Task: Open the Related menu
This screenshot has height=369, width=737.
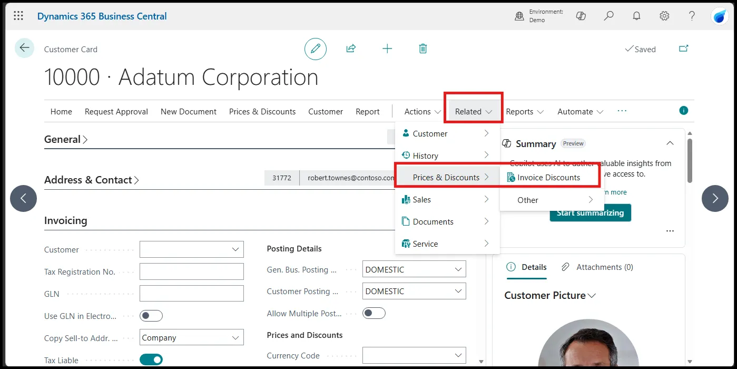Action: [474, 112]
